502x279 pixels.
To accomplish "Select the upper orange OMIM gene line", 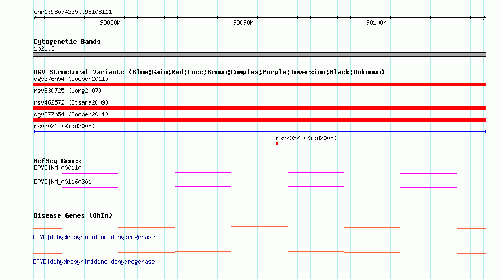I will pos(259,227).
